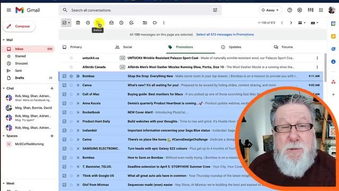339x191 pixels.
Task: Open options for Allbirds Canada ad
Action: 317,67
